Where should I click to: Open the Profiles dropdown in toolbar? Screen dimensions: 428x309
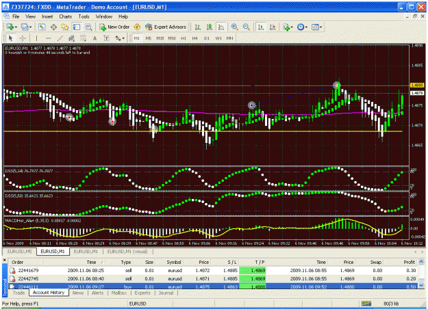coord(26,27)
